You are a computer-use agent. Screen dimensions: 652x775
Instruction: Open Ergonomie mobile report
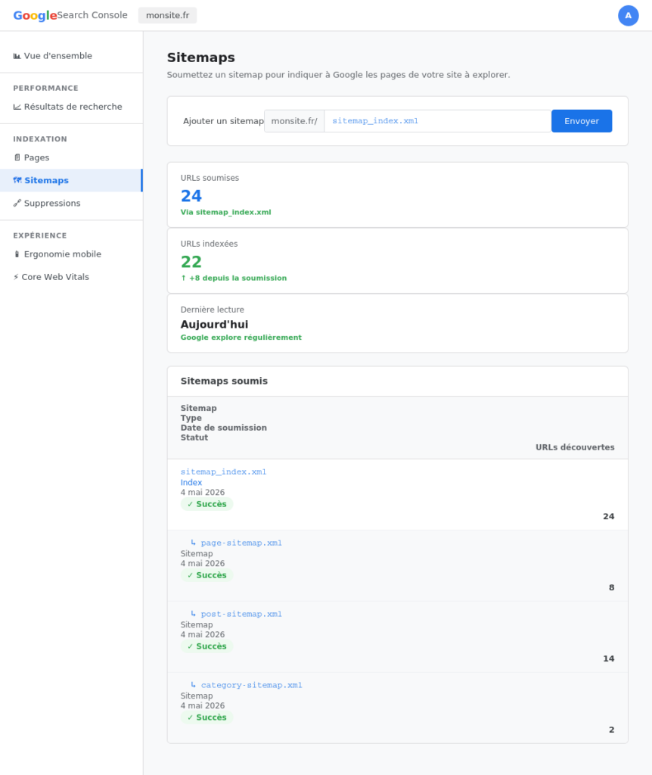click(71, 254)
